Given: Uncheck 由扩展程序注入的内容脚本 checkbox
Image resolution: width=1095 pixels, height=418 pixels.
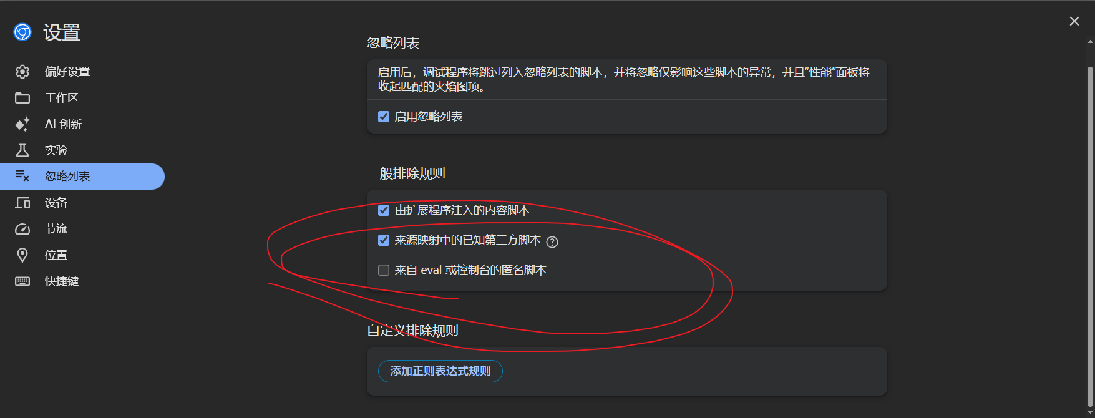Looking at the screenshot, I should click(x=384, y=210).
